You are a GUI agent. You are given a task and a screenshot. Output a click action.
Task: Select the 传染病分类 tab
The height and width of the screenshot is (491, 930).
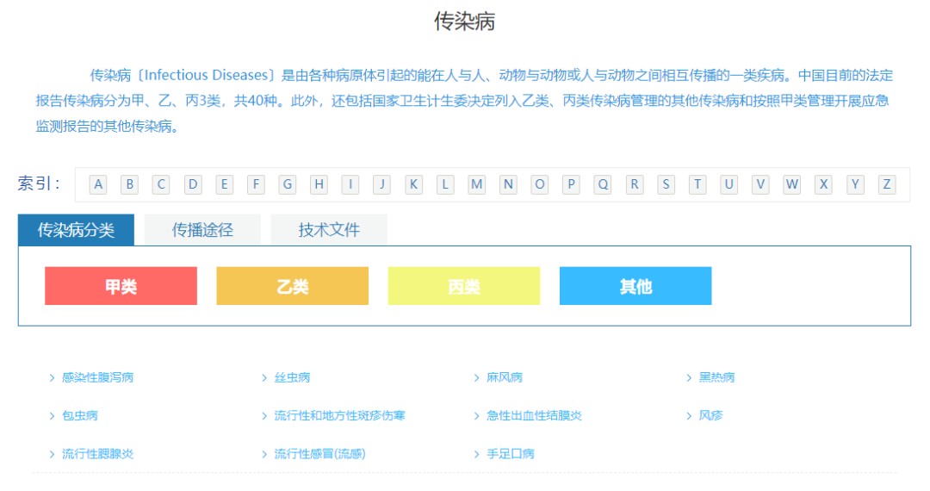[x=76, y=230]
